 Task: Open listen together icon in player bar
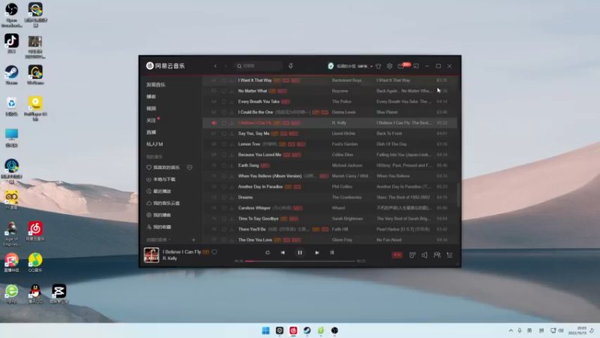click(x=437, y=255)
